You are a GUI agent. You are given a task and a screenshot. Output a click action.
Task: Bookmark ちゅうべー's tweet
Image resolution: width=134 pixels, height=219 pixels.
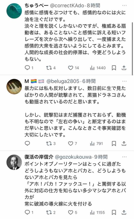point(114,68)
